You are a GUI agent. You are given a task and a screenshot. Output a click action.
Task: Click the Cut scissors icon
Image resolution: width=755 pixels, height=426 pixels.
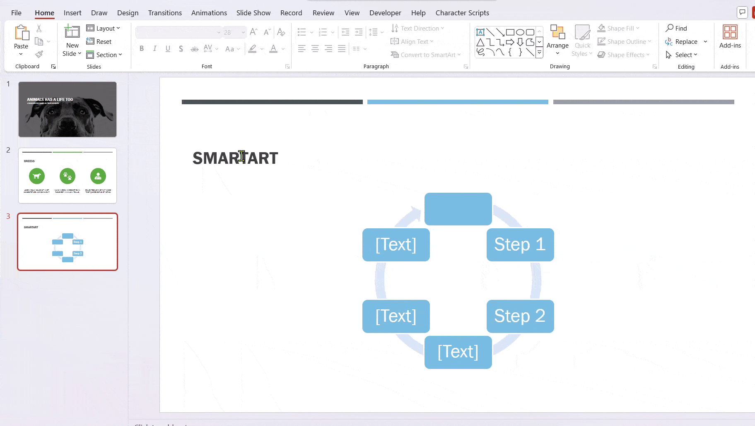click(x=39, y=27)
